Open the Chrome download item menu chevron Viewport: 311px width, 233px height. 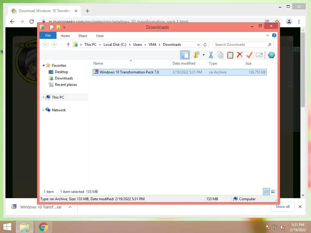point(70,207)
